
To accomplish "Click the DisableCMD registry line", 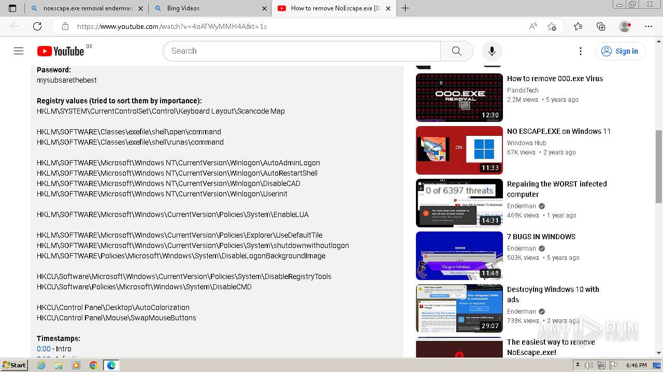I will coord(144,287).
